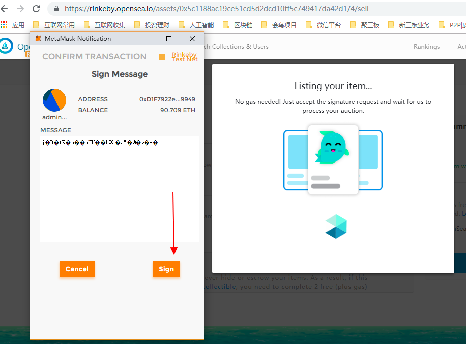The width and height of the screenshot is (466, 344).
Task: Click the Listing your item... heading
Action: 333,86
